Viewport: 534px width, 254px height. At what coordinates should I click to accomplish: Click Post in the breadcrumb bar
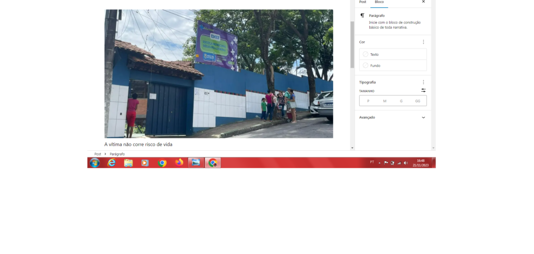click(98, 154)
